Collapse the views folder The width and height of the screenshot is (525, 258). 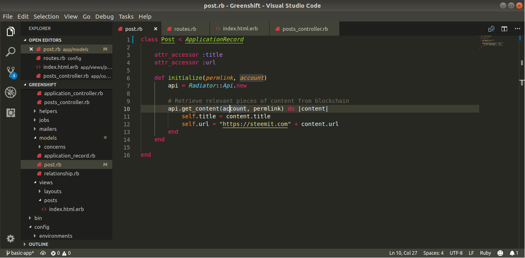click(35, 182)
